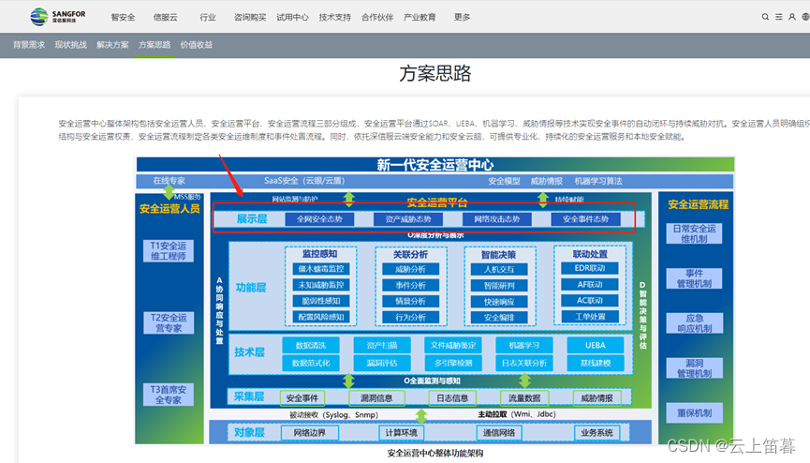Open the list menu icon in header
The height and width of the screenshot is (463, 810).
[778, 17]
